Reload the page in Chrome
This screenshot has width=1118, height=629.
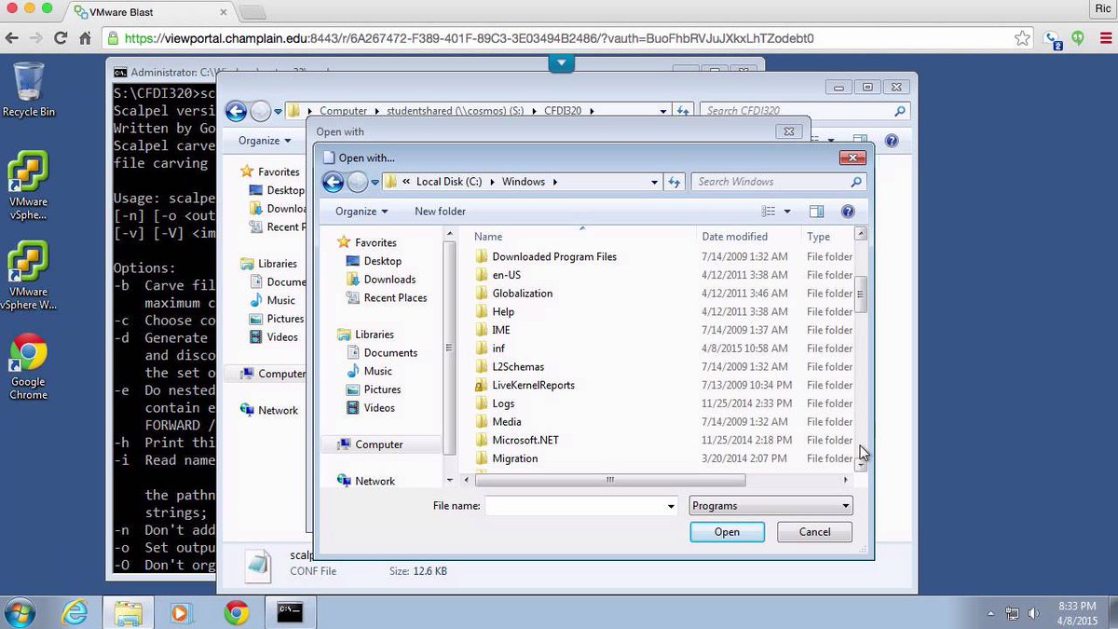61,39
